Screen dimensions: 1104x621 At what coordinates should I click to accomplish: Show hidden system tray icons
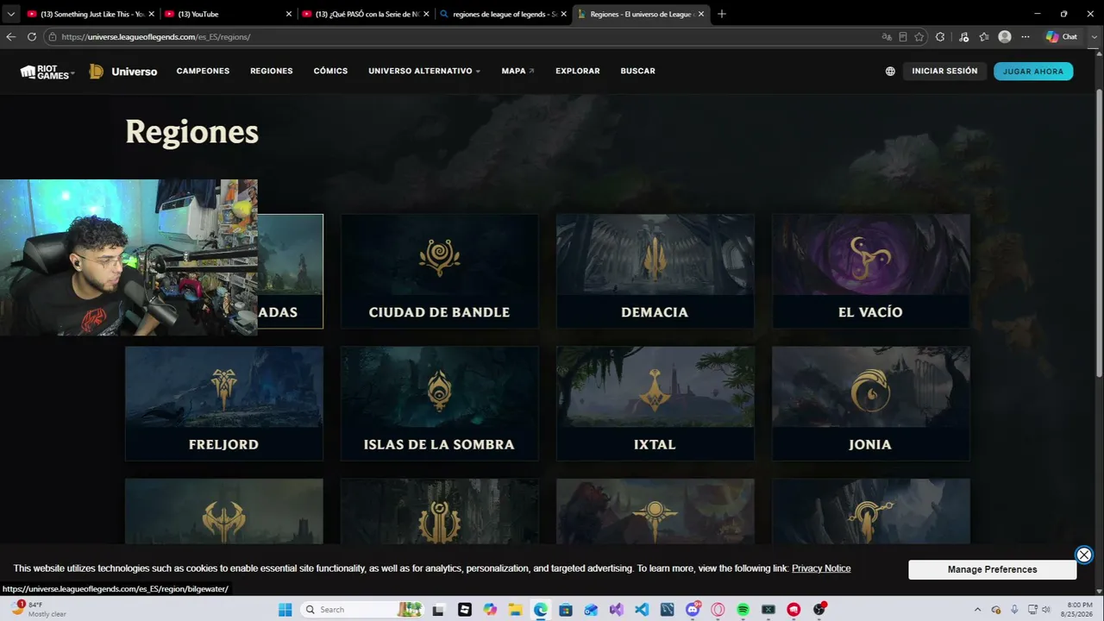pos(977,610)
